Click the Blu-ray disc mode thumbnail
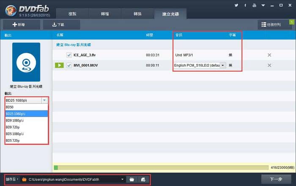The height and width of the screenshot is (186, 296). 26,62
